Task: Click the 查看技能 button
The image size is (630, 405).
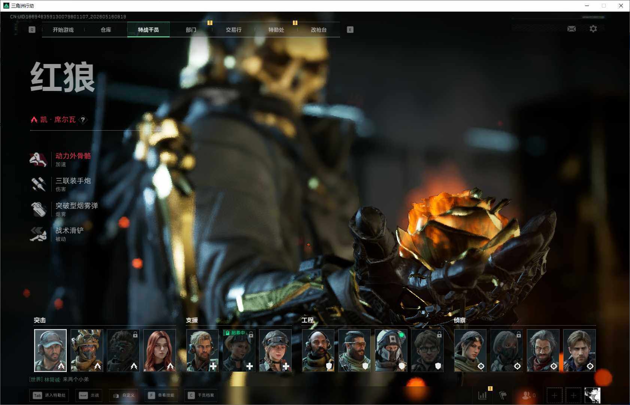Action: click(161, 395)
